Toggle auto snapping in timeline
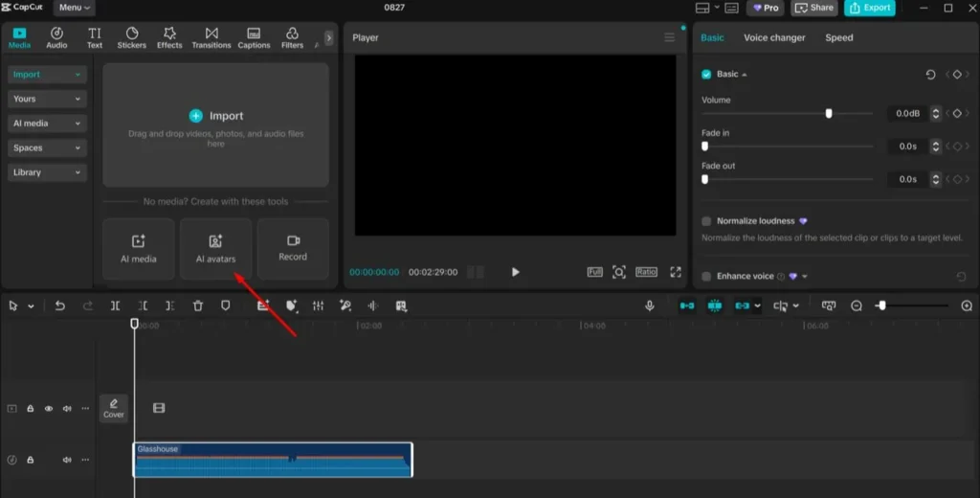980x498 pixels. point(714,306)
